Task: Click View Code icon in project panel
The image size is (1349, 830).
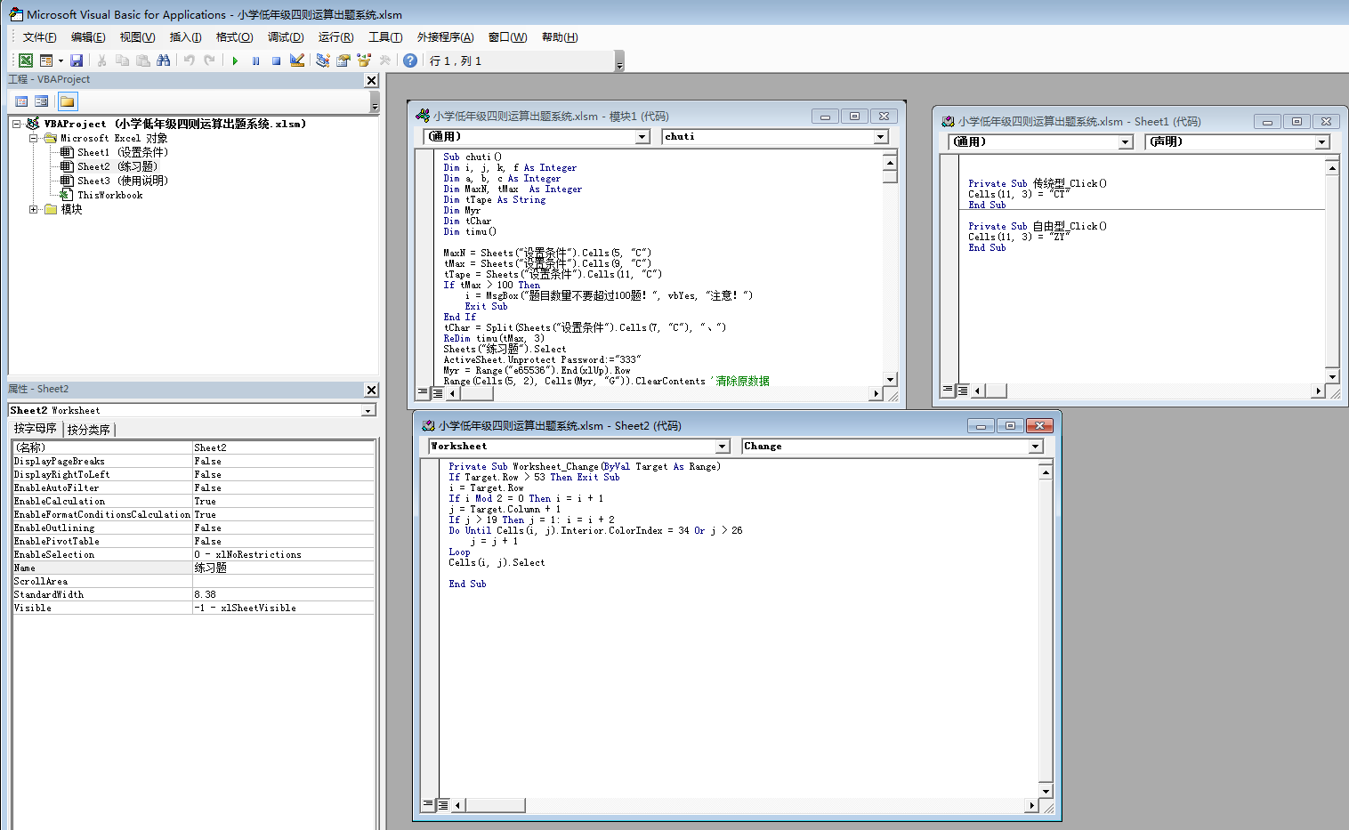Action: coord(21,101)
